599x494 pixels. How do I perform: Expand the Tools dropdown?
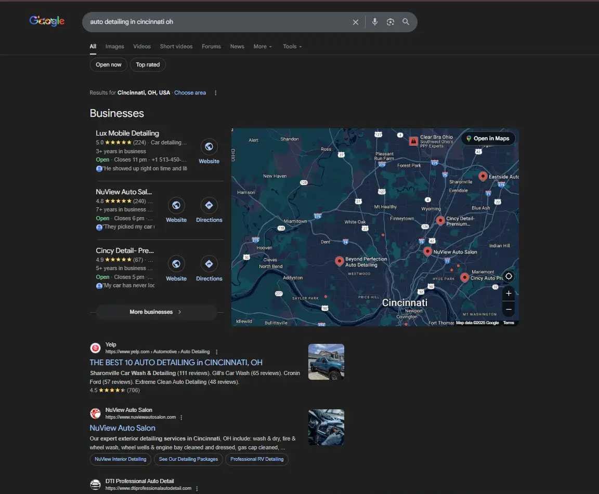click(x=292, y=46)
